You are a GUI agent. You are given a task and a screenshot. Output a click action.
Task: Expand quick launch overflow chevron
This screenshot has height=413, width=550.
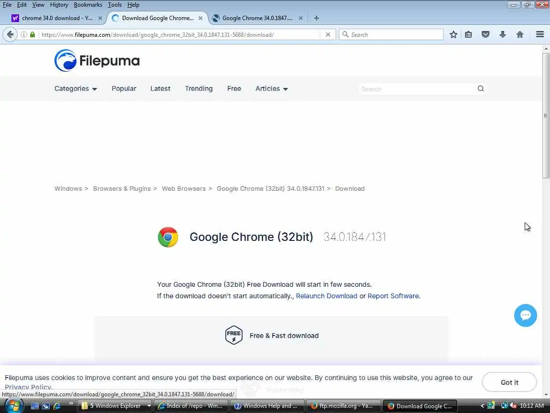click(x=71, y=403)
